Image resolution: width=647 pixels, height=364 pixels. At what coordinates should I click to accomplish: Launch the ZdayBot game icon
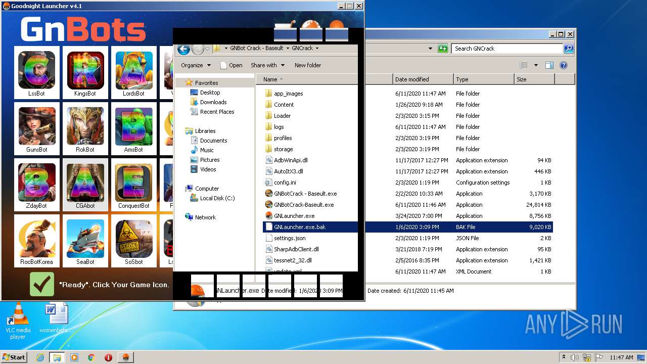[37, 185]
